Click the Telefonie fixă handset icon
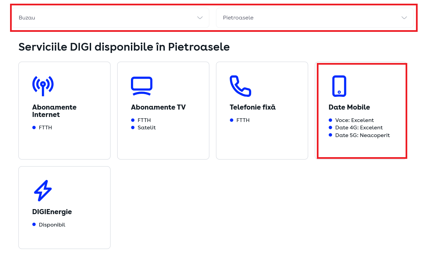Viewport: 423px width, 256px height. pos(240,86)
